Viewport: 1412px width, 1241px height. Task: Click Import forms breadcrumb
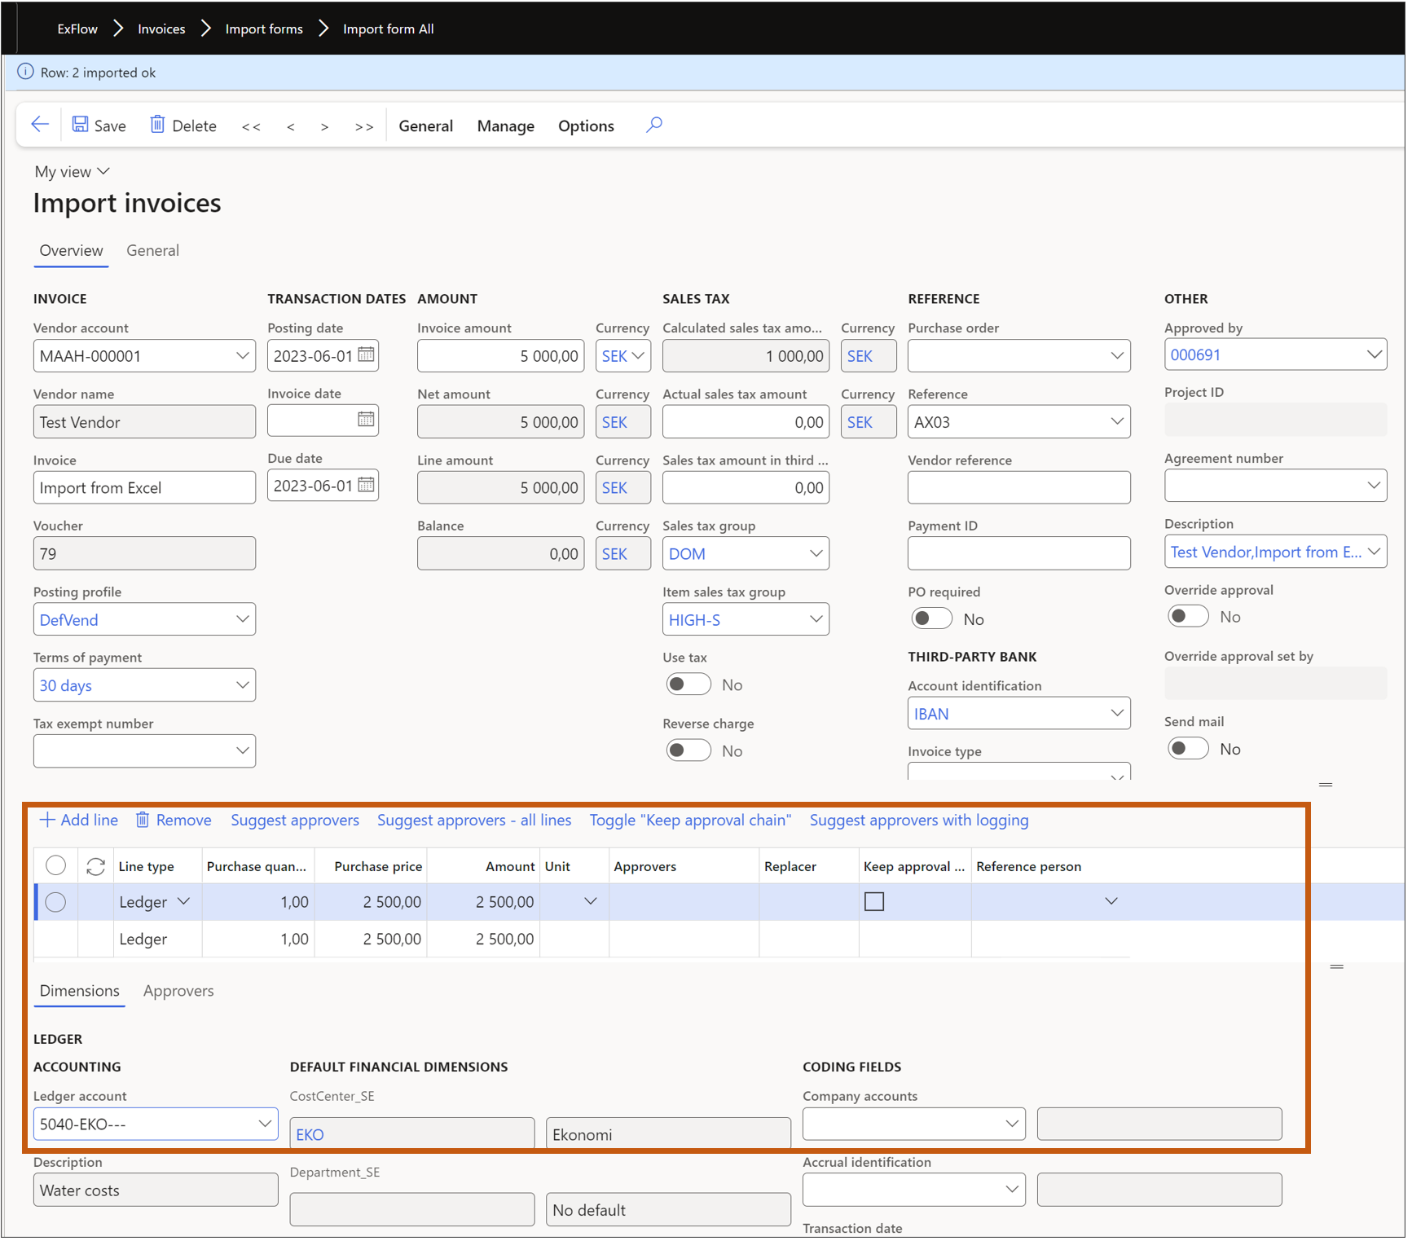tap(264, 29)
